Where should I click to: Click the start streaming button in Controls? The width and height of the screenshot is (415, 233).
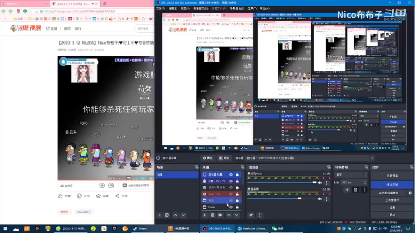[392, 176]
